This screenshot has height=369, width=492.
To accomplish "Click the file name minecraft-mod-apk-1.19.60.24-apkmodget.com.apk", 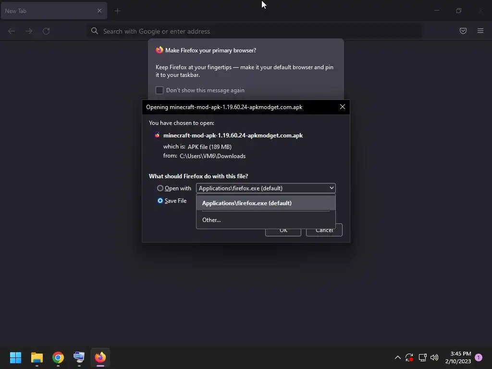I will coord(233,135).
